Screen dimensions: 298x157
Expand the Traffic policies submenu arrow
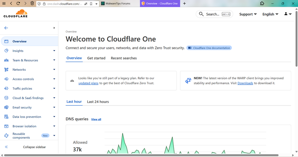[x=54, y=88]
